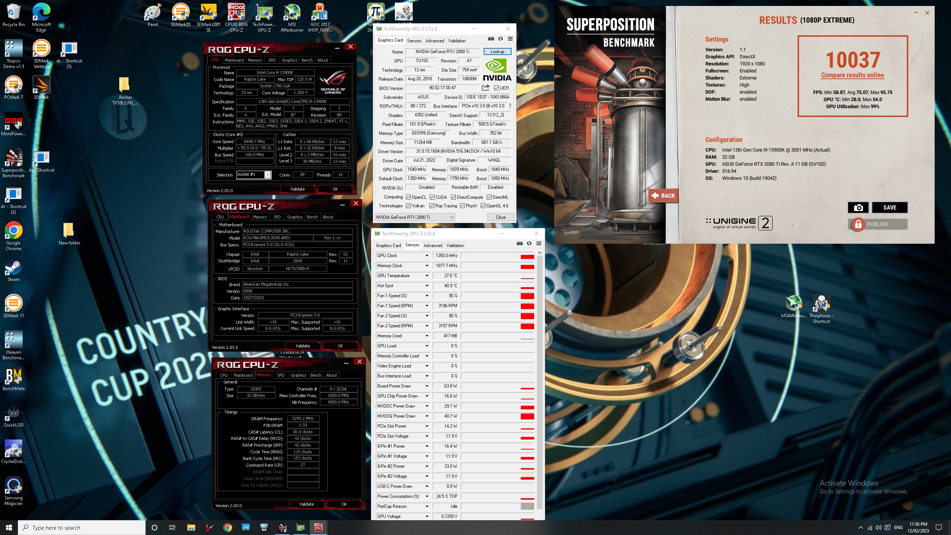Open Windows Start menu

pos(9,528)
